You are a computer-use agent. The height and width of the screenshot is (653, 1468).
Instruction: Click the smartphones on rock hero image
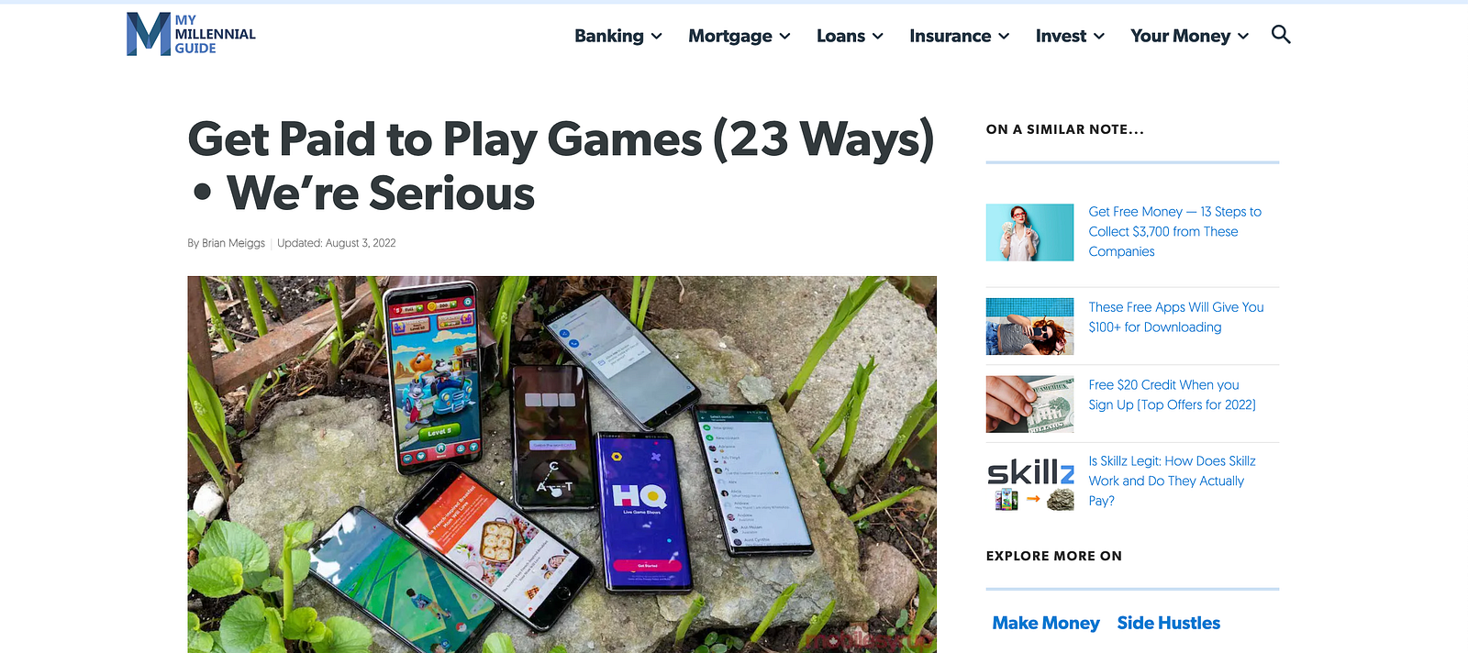pyautogui.click(x=562, y=464)
